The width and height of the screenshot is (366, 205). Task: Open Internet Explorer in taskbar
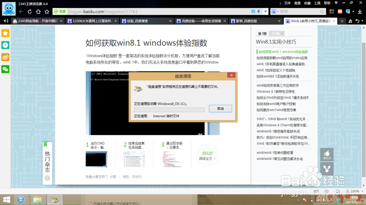20,200
